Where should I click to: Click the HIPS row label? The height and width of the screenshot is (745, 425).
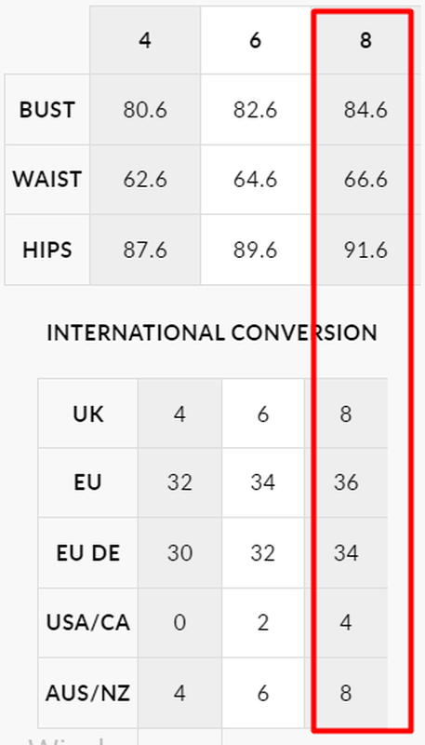click(46, 250)
